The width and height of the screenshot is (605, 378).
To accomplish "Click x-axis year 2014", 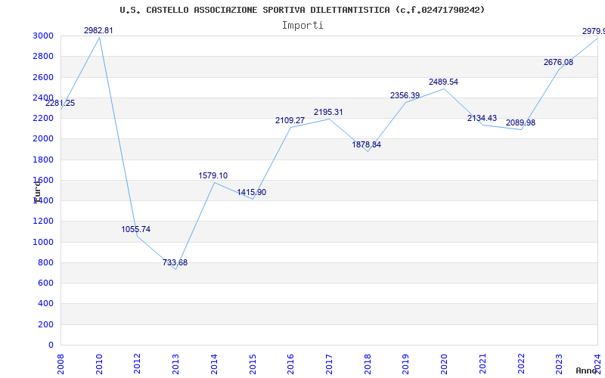I will [x=214, y=364].
